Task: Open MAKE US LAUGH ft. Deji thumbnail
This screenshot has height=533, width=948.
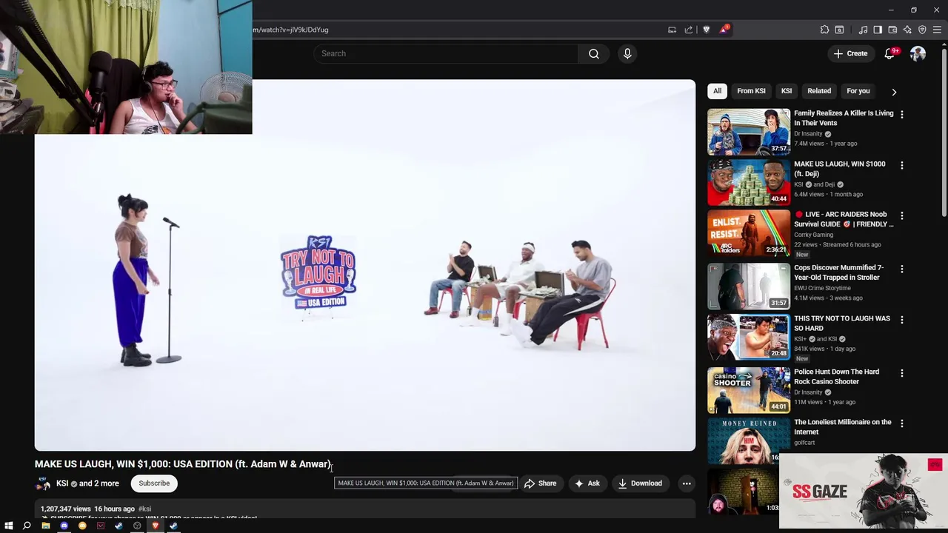Action: point(749,182)
